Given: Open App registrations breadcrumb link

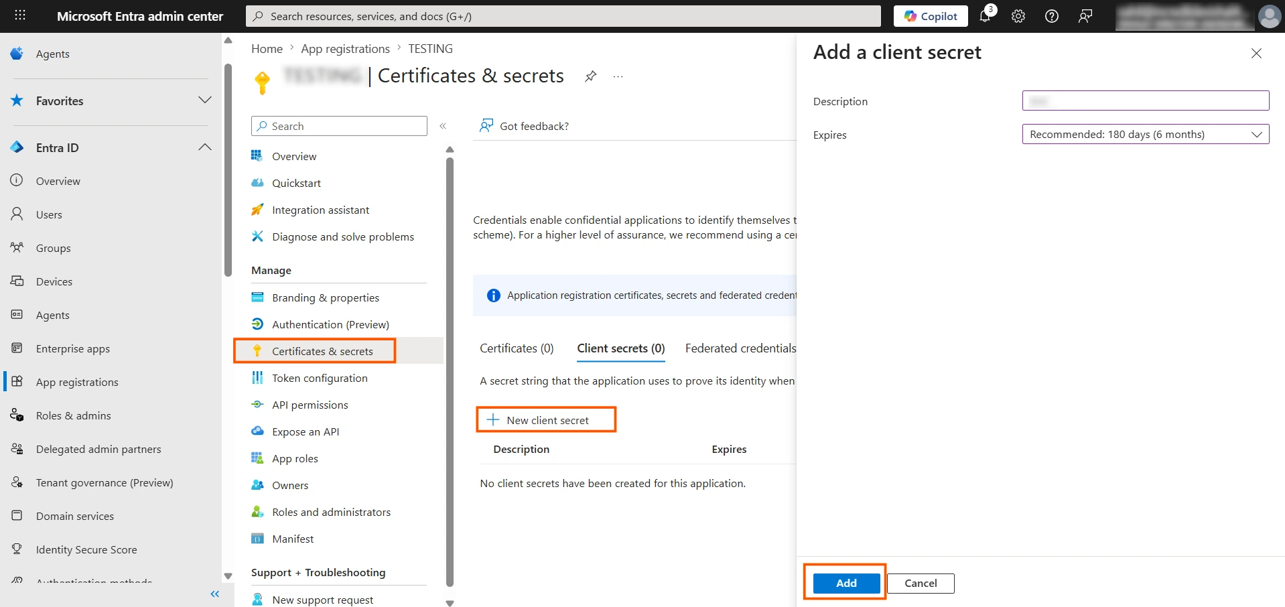Looking at the screenshot, I should pyautogui.click(x=345, y=49).
